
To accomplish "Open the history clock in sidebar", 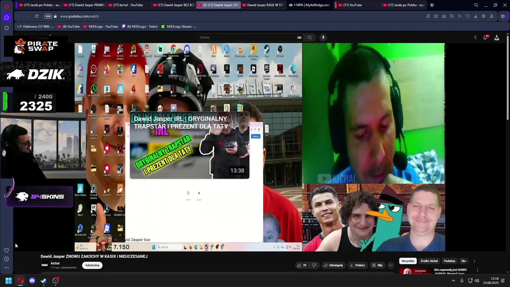I will (x=6, y=259).
